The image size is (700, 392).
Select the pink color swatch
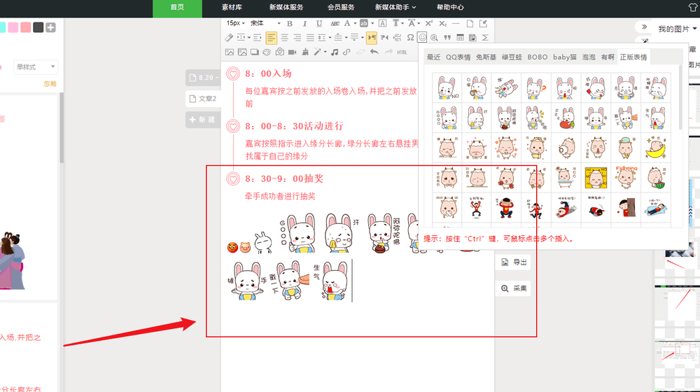point(13,28)
